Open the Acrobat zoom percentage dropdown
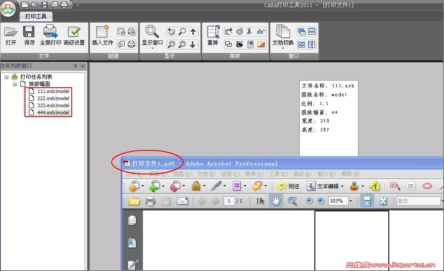The image size is (444, 271). 350,201
